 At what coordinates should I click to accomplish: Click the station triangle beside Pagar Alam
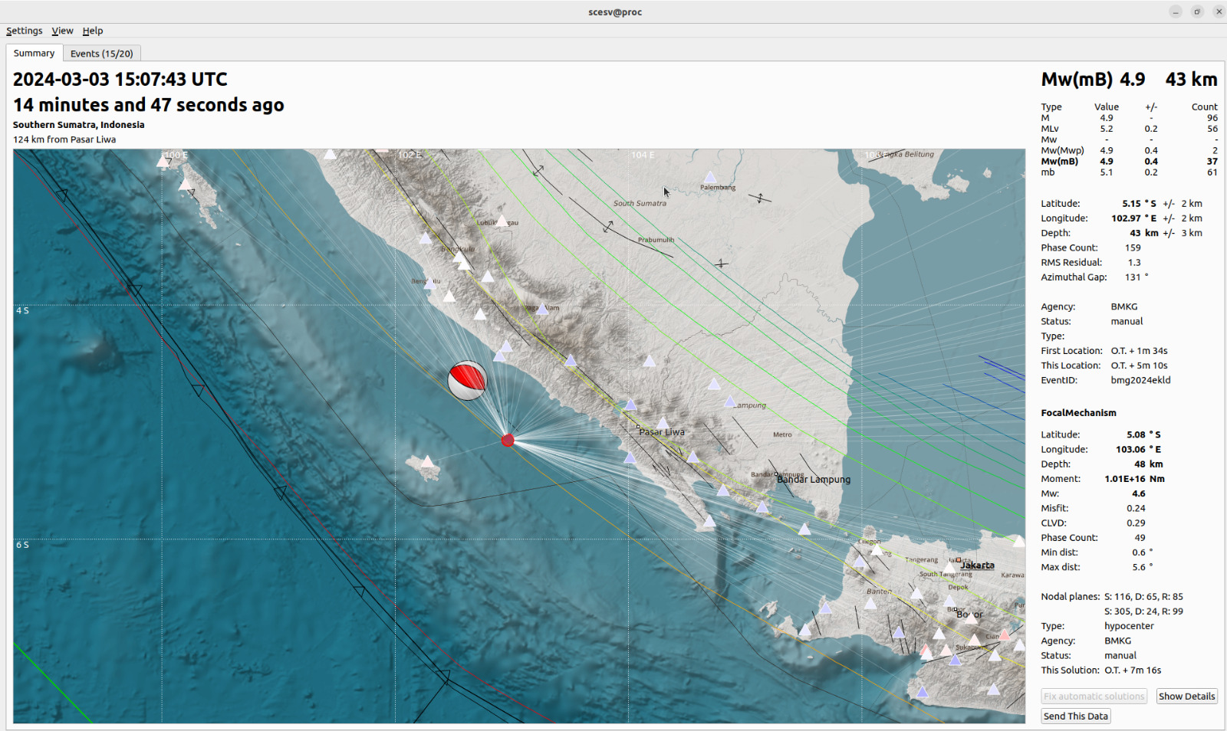tap(542, 310)
